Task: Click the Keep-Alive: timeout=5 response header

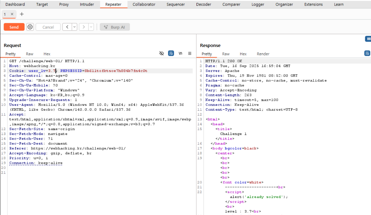Action: click(242, 100)
